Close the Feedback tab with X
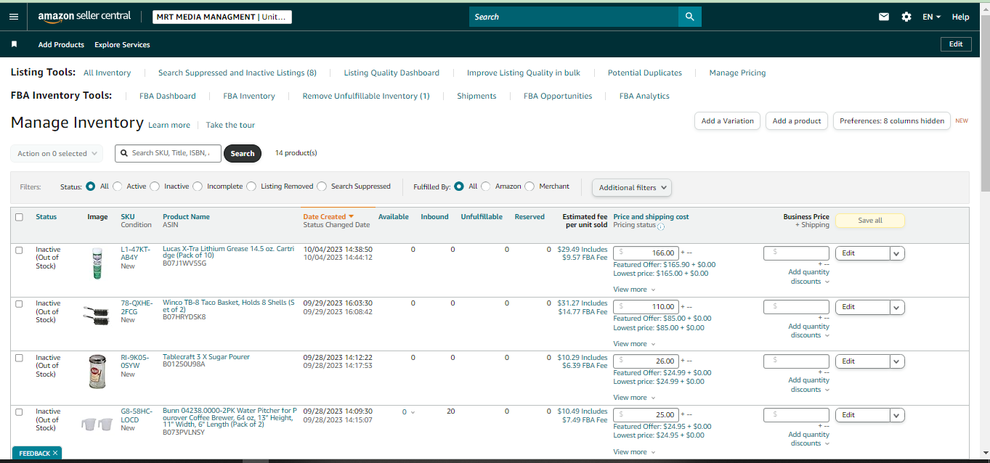The width and height of the screenshot is (990, 463). point(54,453)
